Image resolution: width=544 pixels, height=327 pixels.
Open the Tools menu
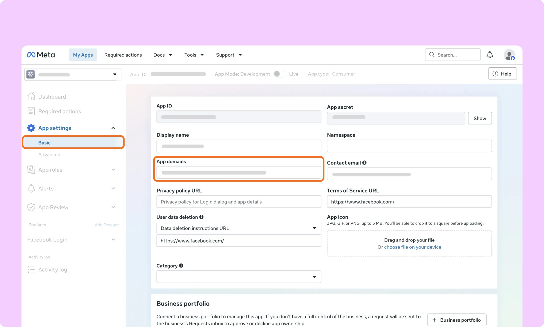pos(194,55)
